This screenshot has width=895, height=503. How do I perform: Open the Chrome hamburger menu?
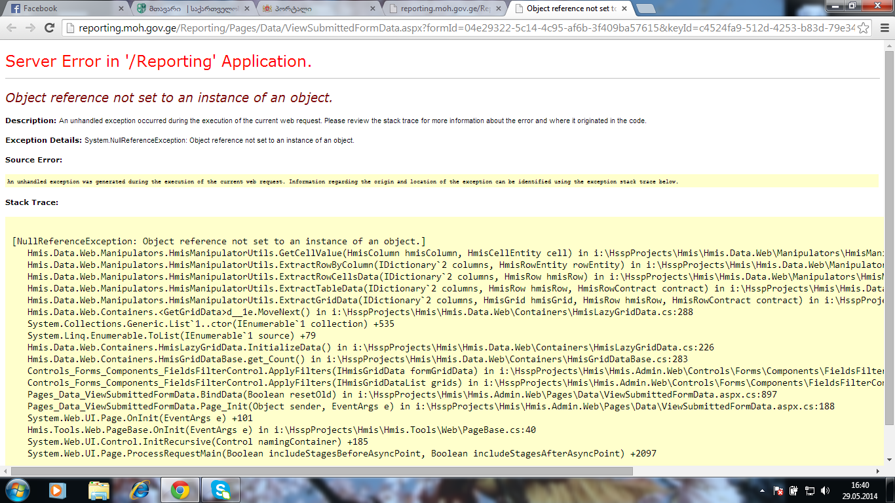[x=883, y=28]
